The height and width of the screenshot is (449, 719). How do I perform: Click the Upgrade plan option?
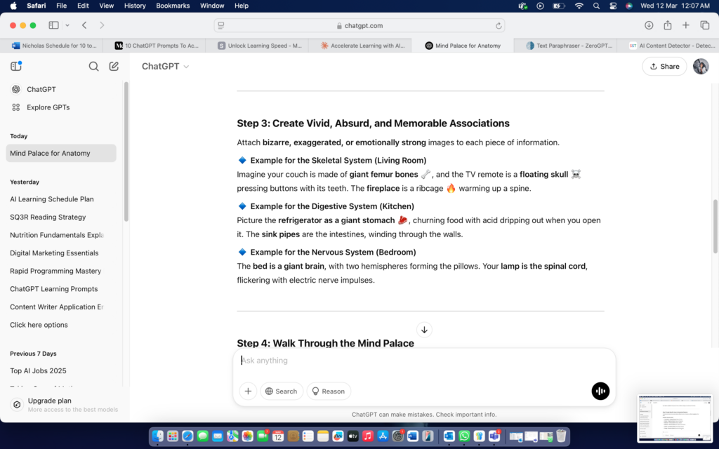[49, 401]
